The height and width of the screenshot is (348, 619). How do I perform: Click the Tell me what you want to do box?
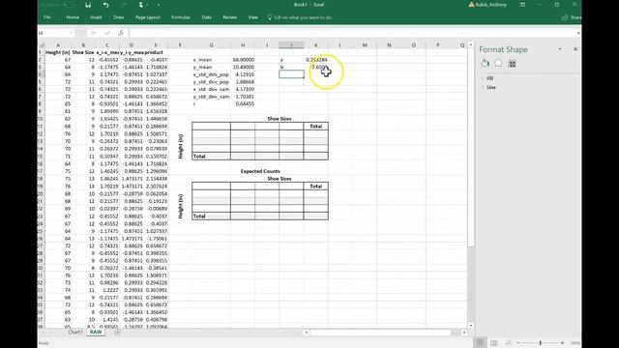[300, 17]
